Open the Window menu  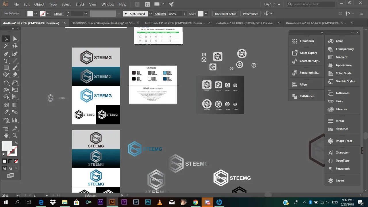click(x=108, y=4)
